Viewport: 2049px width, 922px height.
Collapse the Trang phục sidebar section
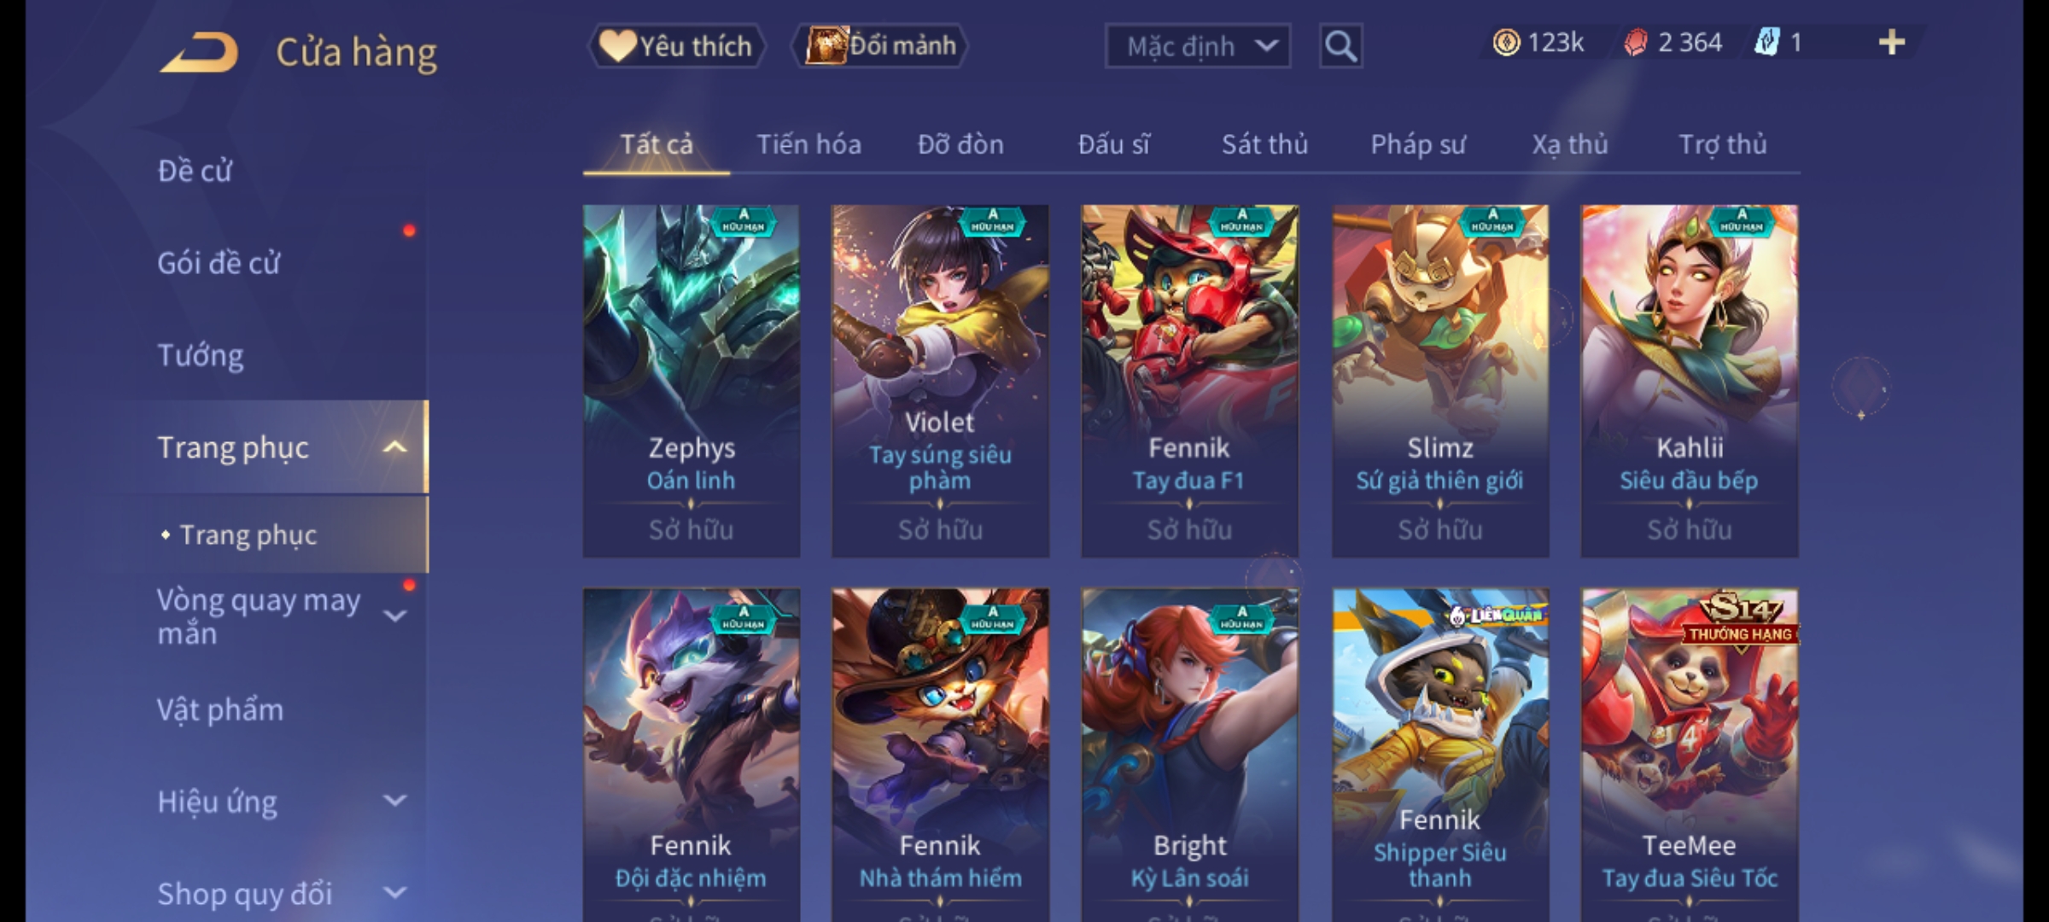(x=394, y=447)
